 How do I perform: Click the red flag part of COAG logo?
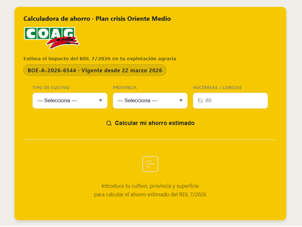click(x=63, y=43)
